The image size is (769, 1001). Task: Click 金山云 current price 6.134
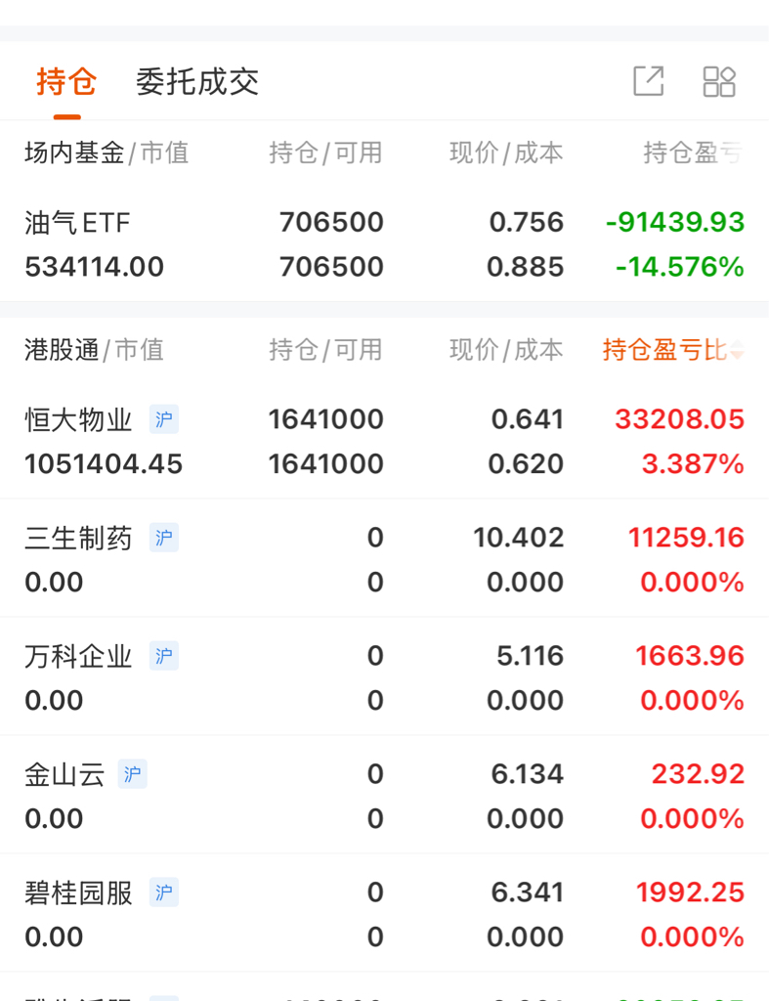(528, 774)
